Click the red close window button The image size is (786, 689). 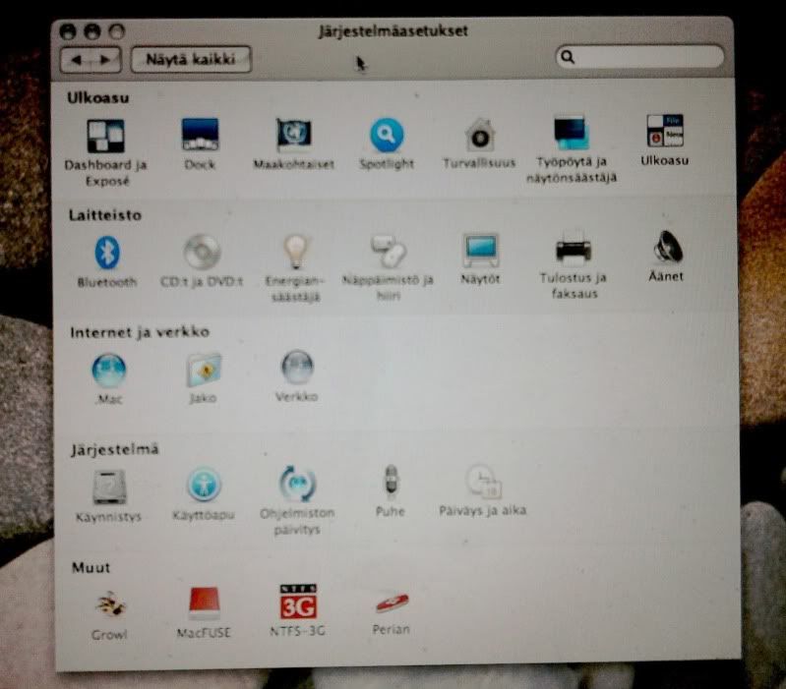click(68, 32)
